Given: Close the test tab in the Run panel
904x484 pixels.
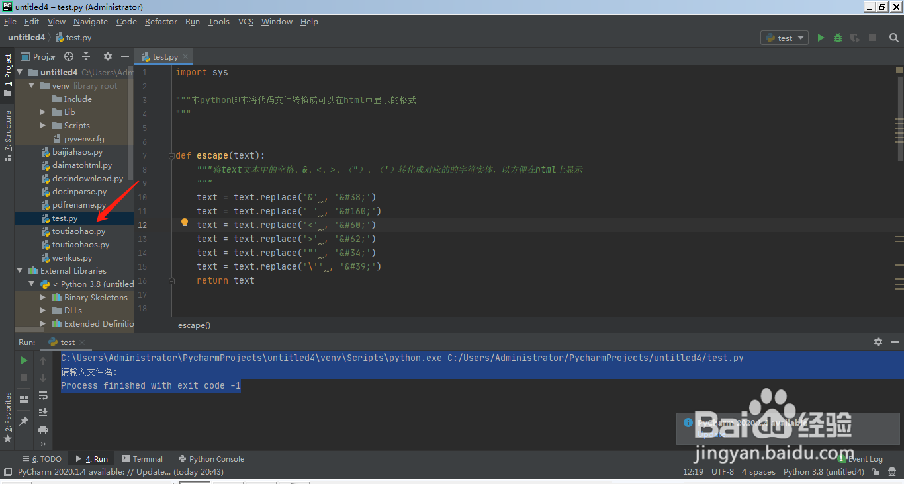Looking at the screenshot, I should pyautogui.click(x=83, y=343).
